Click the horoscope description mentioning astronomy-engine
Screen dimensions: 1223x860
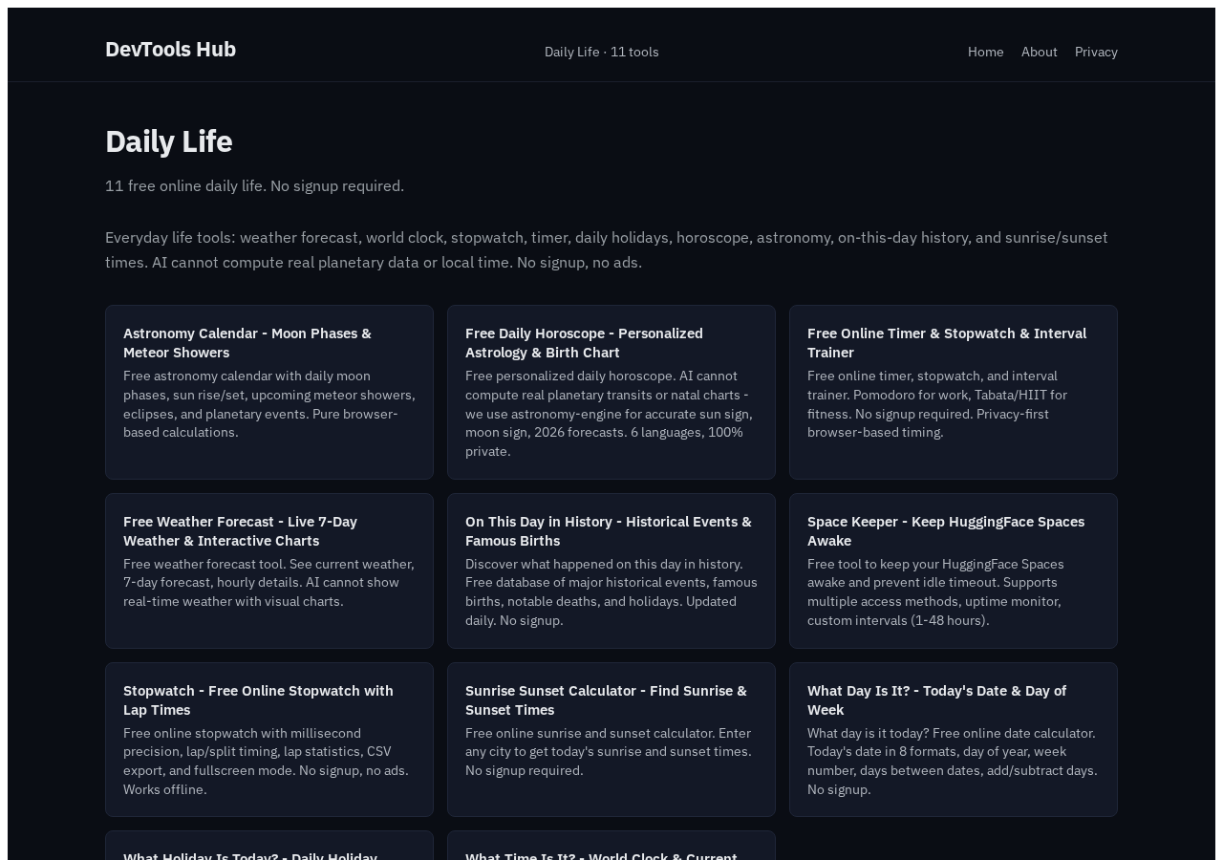[x=610, y=414]
